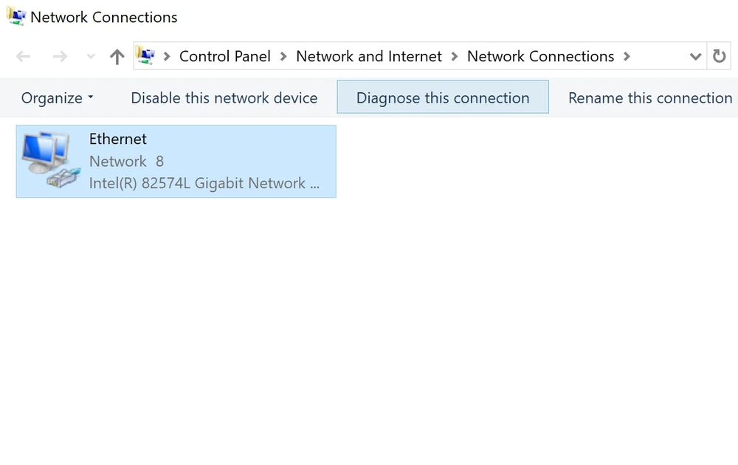Navigate to Control Panel breadcrumb

click(x=225, y=57)
